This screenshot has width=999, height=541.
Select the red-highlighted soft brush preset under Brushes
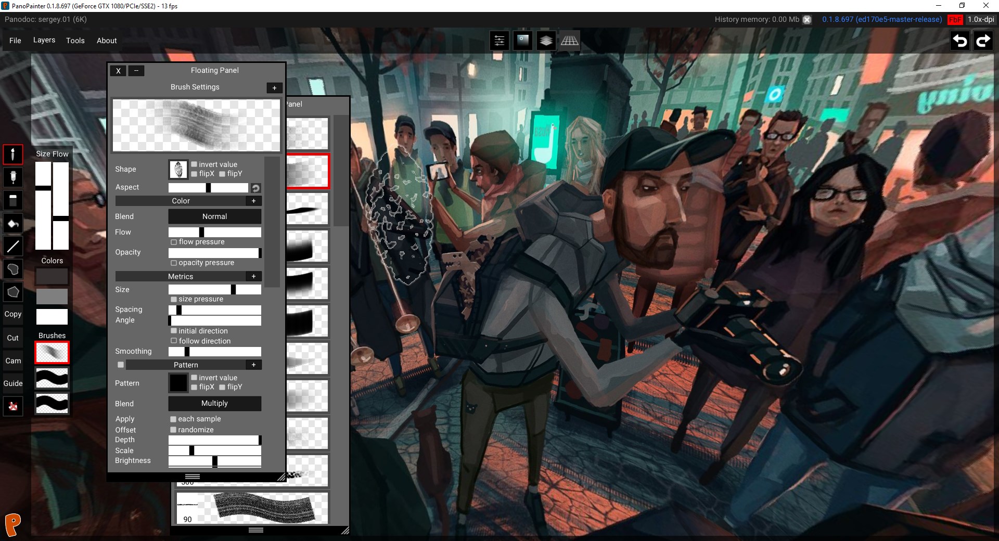tap(52, 353)
